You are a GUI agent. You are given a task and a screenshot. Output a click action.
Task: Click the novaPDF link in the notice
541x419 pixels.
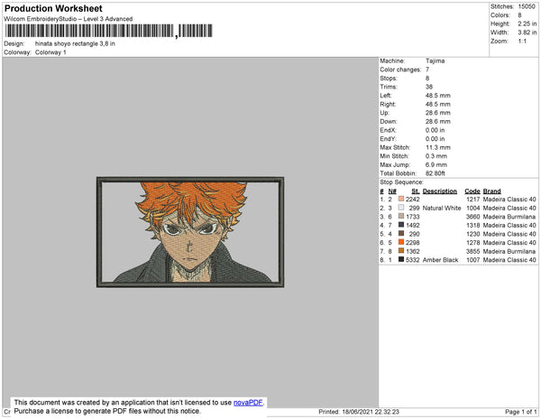tap(248, 403)
